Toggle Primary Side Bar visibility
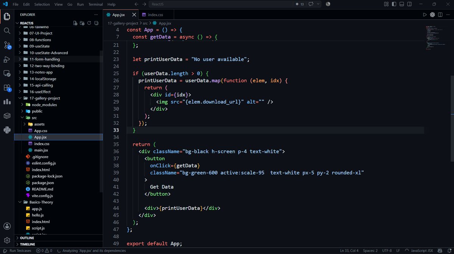The width and height of the screenshot is (454, 254). pyautogui.click(x=393, y=4)
